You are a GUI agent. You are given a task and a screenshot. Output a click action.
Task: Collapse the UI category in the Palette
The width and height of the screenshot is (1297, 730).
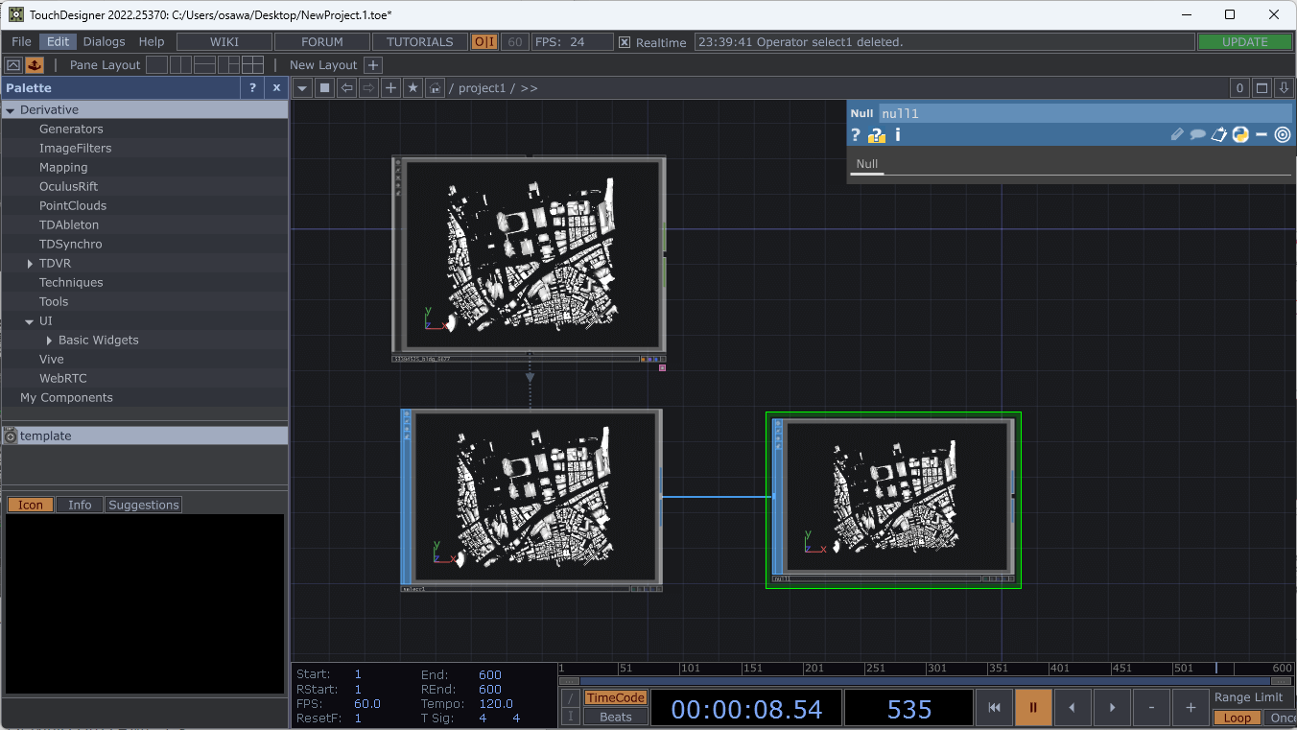pos(30,320)
